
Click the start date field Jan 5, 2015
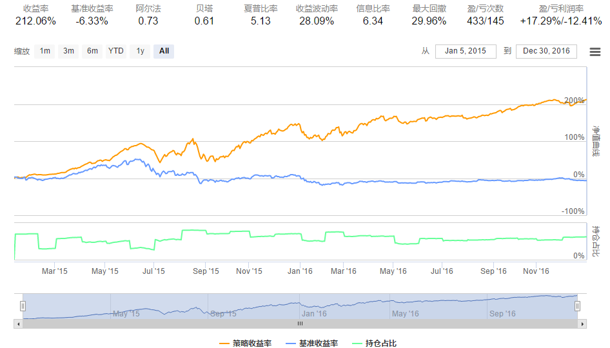click(466, 52)
